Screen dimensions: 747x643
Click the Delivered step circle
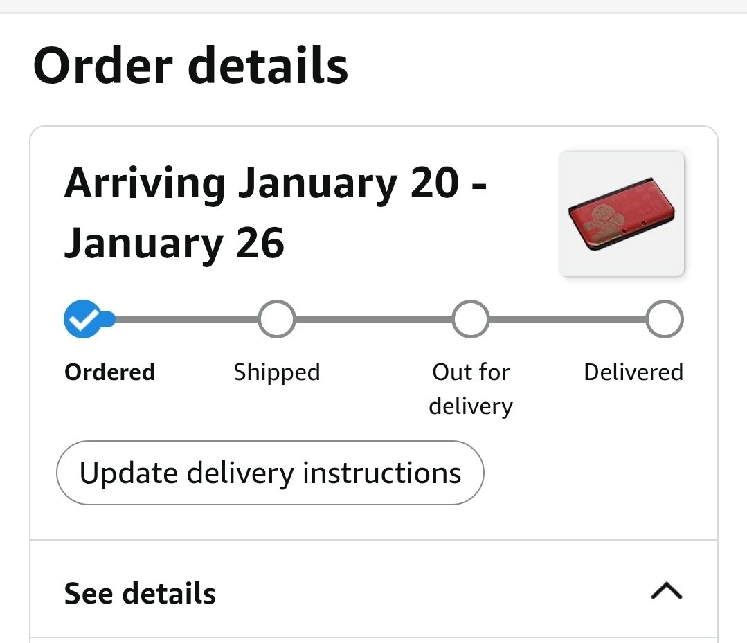tap(665, 319)
